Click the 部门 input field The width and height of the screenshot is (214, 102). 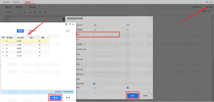click(x=106, y=35)
